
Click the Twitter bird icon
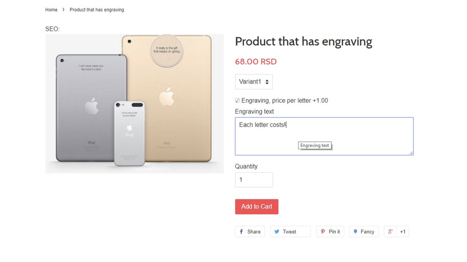(x=277, y=232)
